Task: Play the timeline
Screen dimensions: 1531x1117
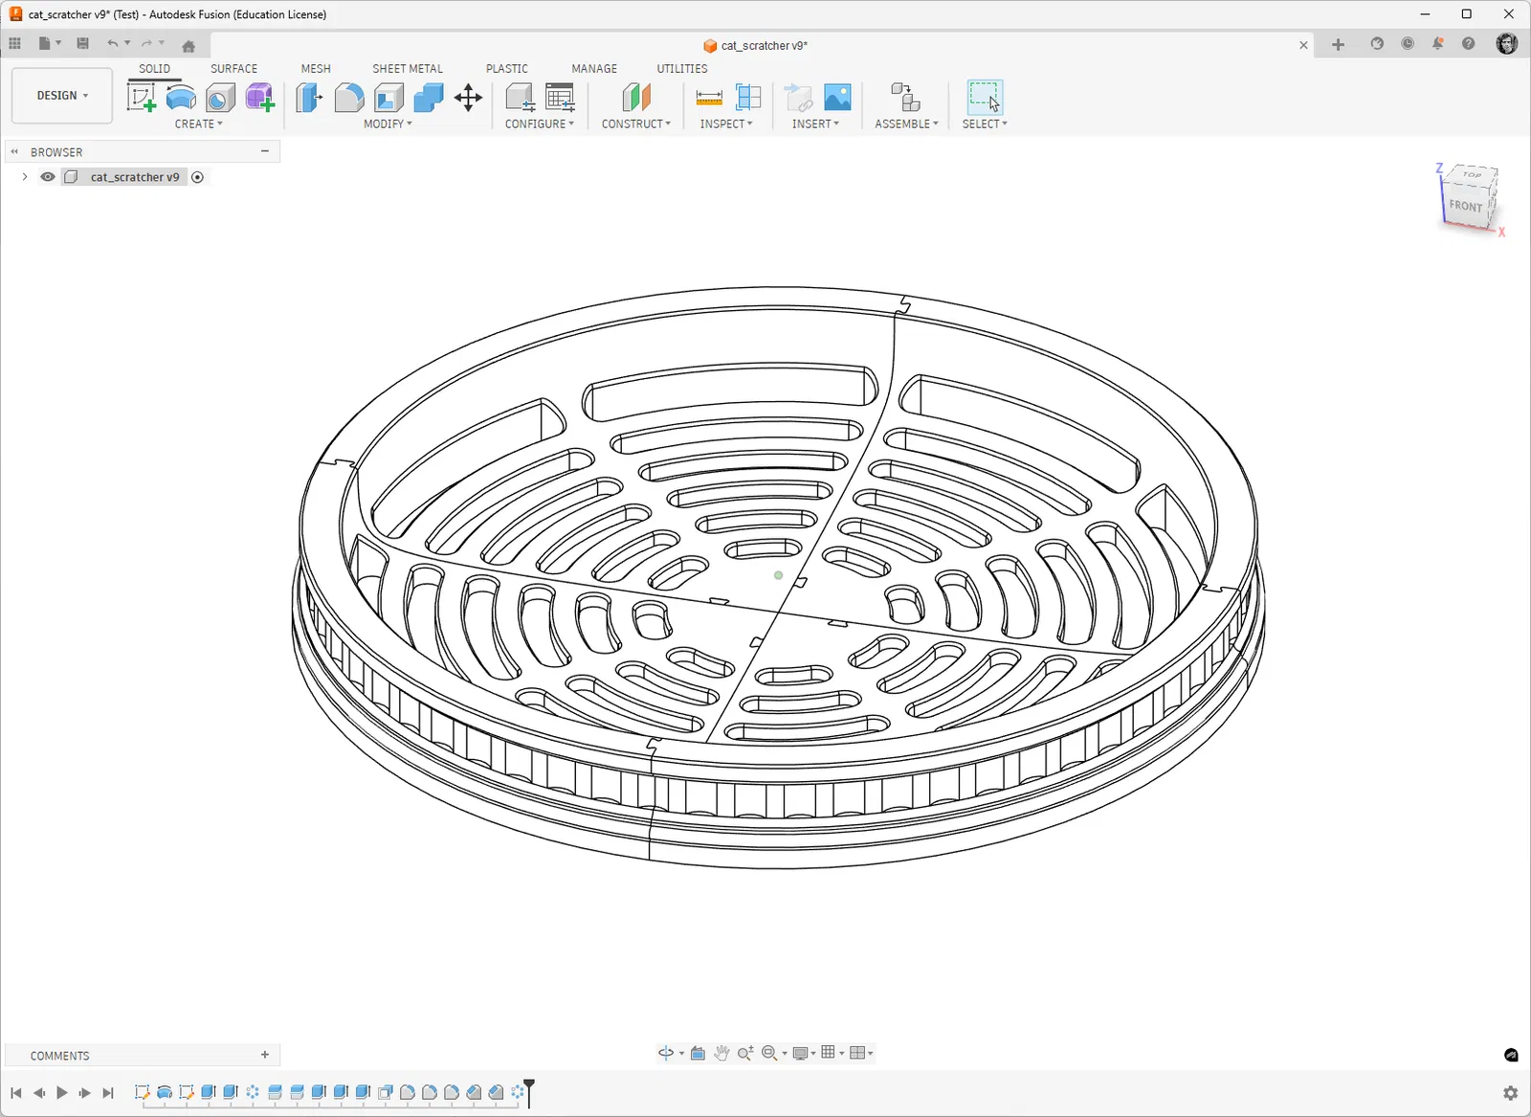Action: 62,1093
